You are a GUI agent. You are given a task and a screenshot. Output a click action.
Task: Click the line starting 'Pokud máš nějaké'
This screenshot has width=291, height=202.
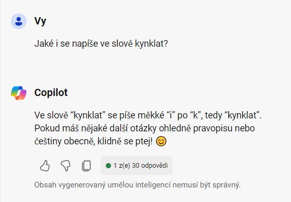145,128
